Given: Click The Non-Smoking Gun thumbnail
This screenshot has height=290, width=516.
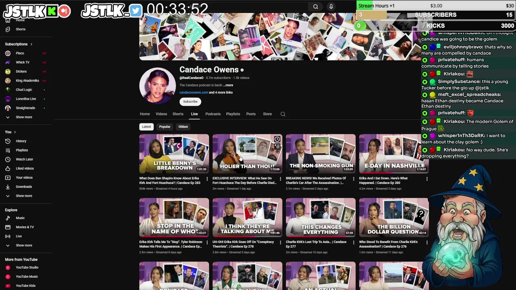Looking at the screenshot, I should [x=321, y=154].
